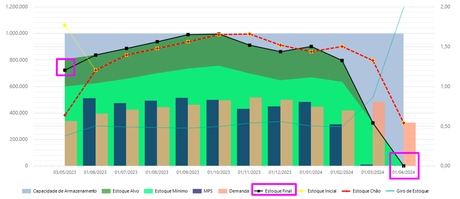Click the 600.000 left axis value
460x199 pixels.
pos(19,86)
